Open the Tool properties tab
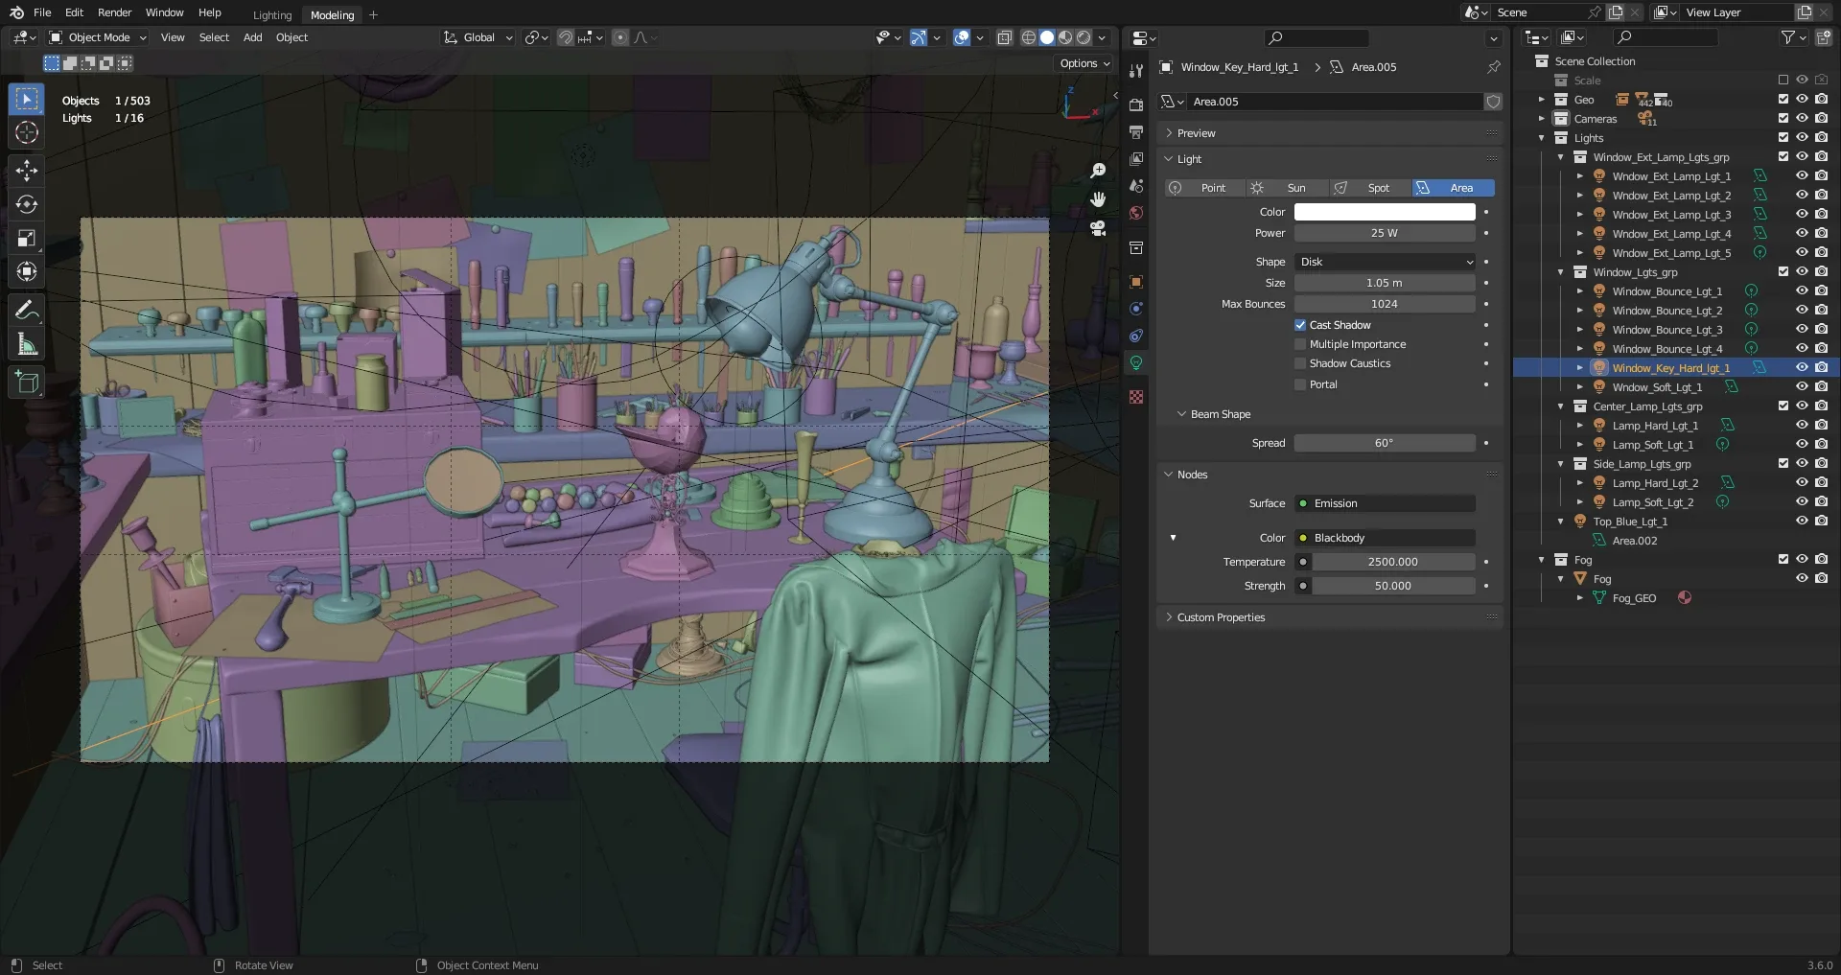The height and width of the screenshot is (975, 1841). (1136, 71)
